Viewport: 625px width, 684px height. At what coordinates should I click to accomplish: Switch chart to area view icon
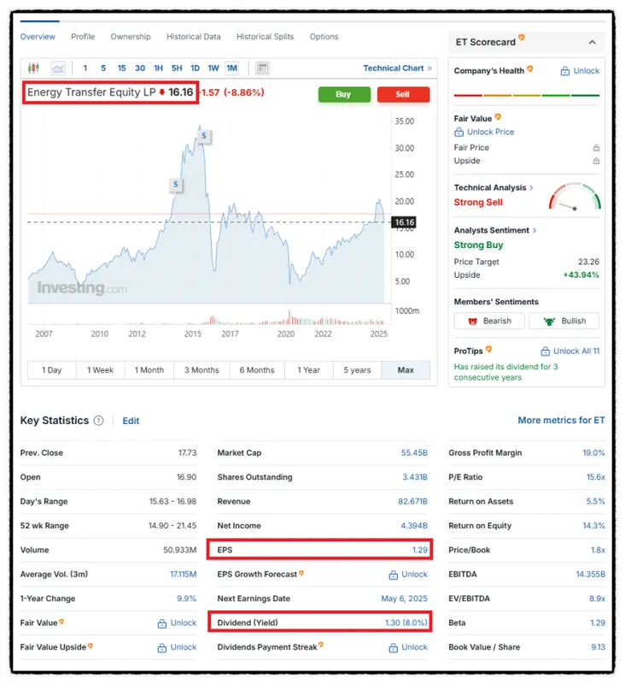coord(58,68)
